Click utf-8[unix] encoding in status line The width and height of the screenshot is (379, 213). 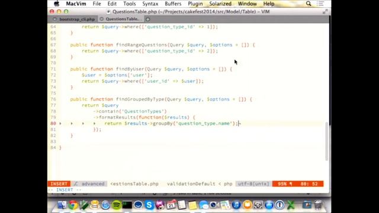(x=253, y=184)
